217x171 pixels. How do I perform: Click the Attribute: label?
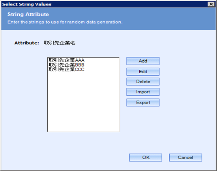point(27,43)
